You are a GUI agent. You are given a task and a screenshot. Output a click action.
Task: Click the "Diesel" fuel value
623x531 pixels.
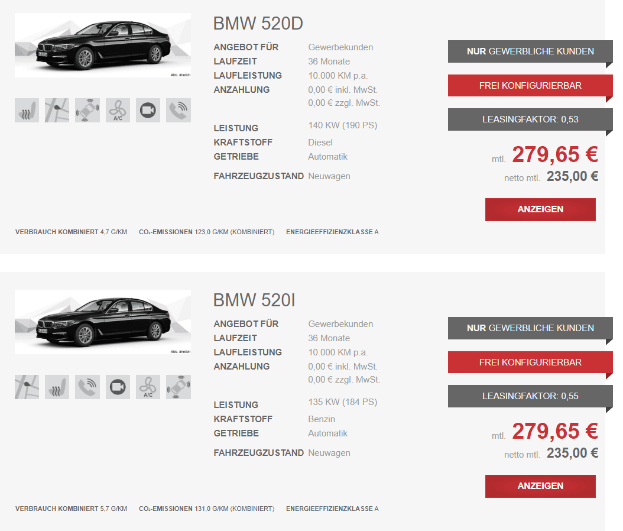[x=320, y=143]
